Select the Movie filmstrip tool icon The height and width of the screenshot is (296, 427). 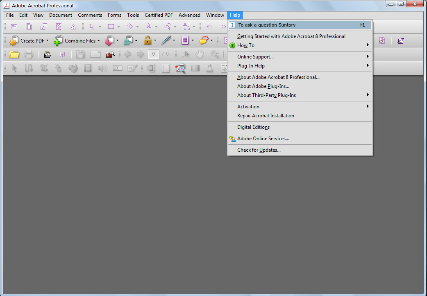pyautogui.click(x=88, y=68)
